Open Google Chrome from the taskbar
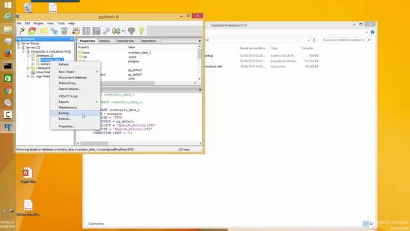 tap(8, 90)
